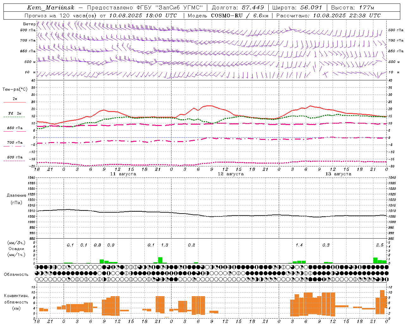Click the Ветер wind panel label
The height and width of the screenshot is (324, 405).
pos(29,24)
